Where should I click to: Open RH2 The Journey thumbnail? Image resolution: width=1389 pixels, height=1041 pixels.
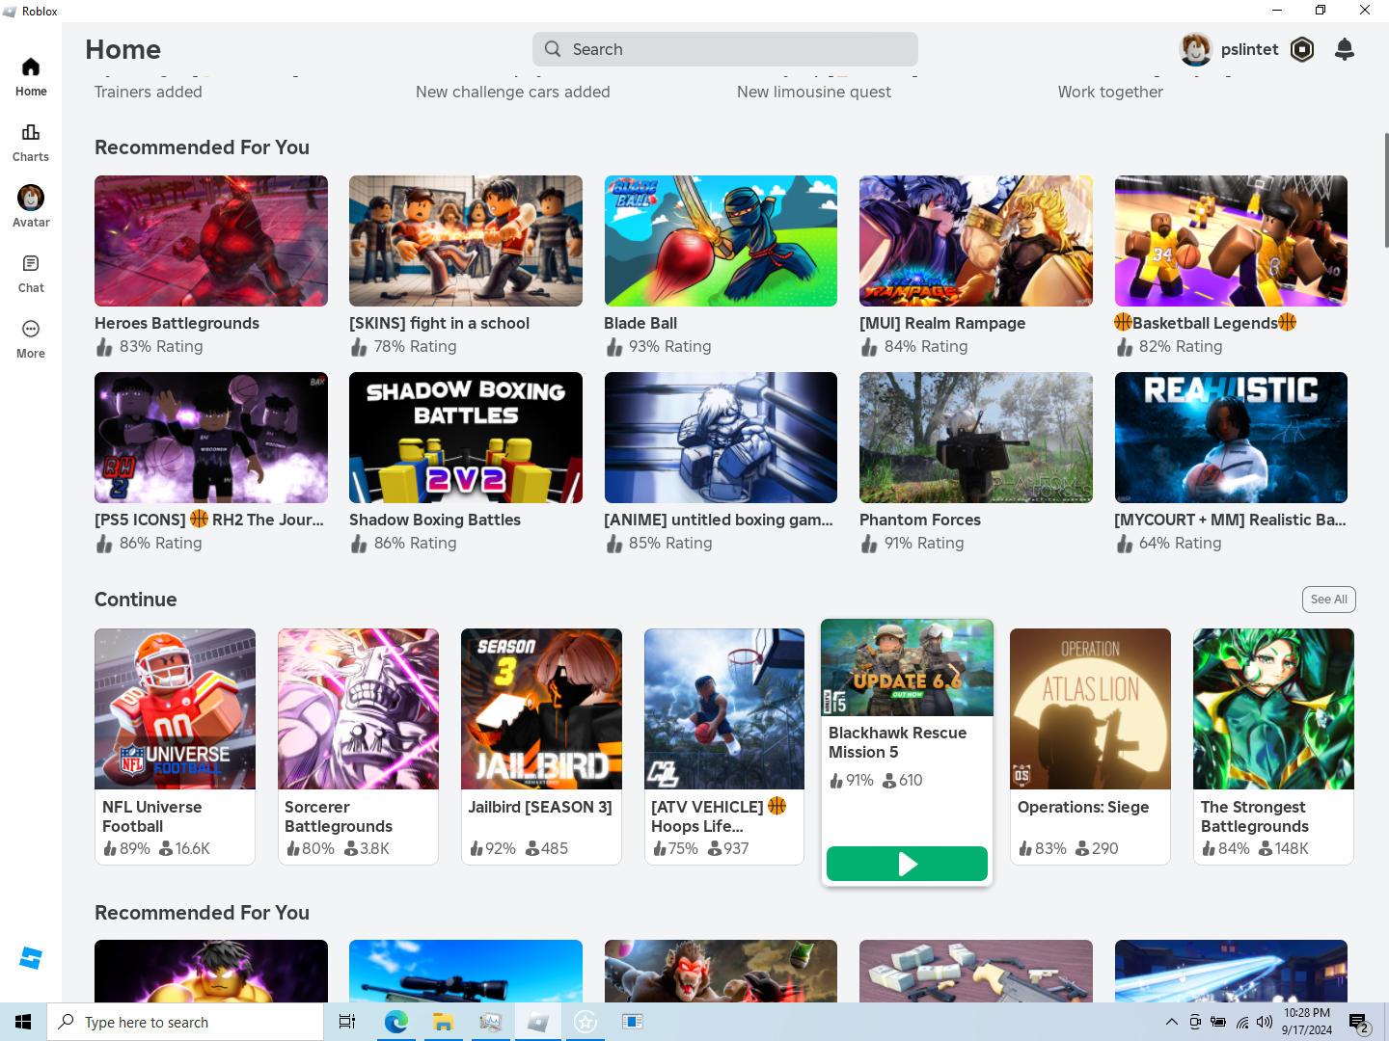pos(211,438)
